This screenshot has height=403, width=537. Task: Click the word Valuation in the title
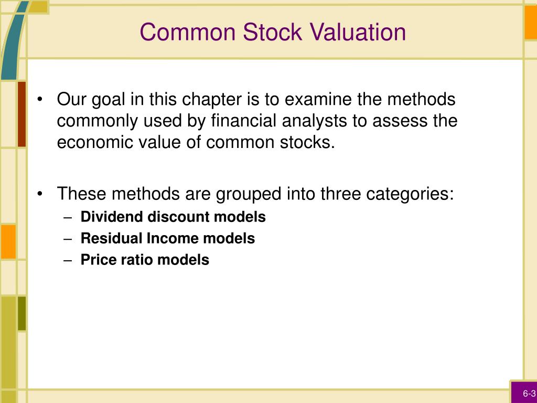(358, 32)
